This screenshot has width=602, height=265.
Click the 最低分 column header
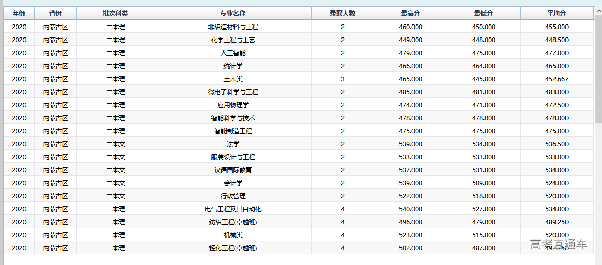pos(483,14)
